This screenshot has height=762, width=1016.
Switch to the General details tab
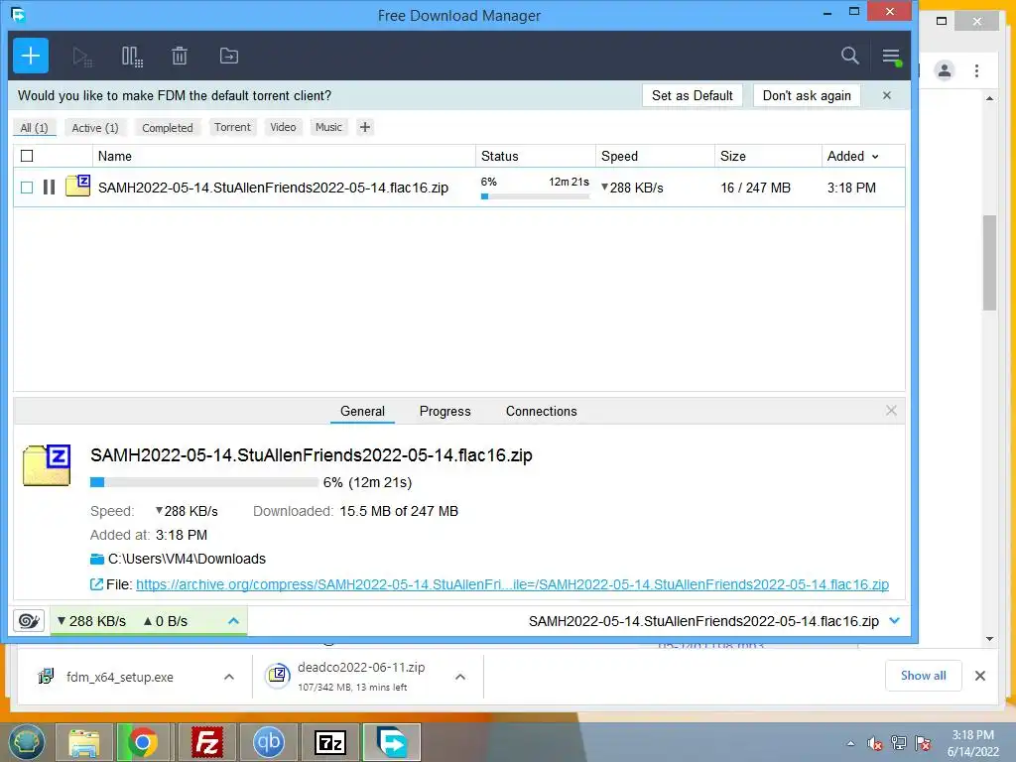tap(362, 412)
